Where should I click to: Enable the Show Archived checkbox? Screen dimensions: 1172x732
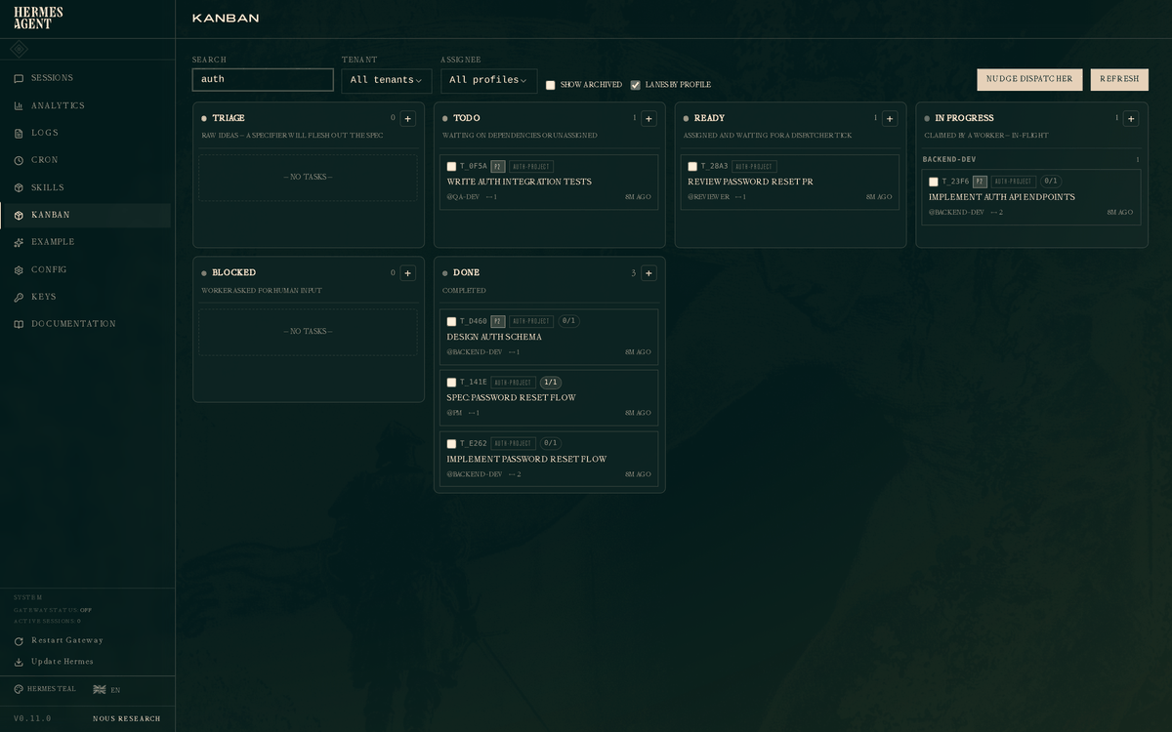(551, 85)
